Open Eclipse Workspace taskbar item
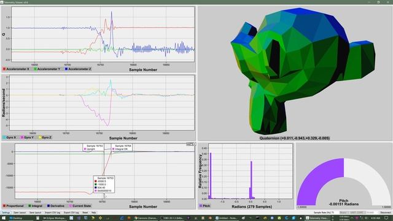The image size is (393, 221). (x=54, y=218)
